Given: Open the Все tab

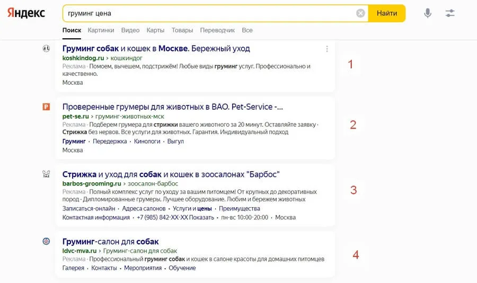Looking at the screenshot, I should point(247,30).
